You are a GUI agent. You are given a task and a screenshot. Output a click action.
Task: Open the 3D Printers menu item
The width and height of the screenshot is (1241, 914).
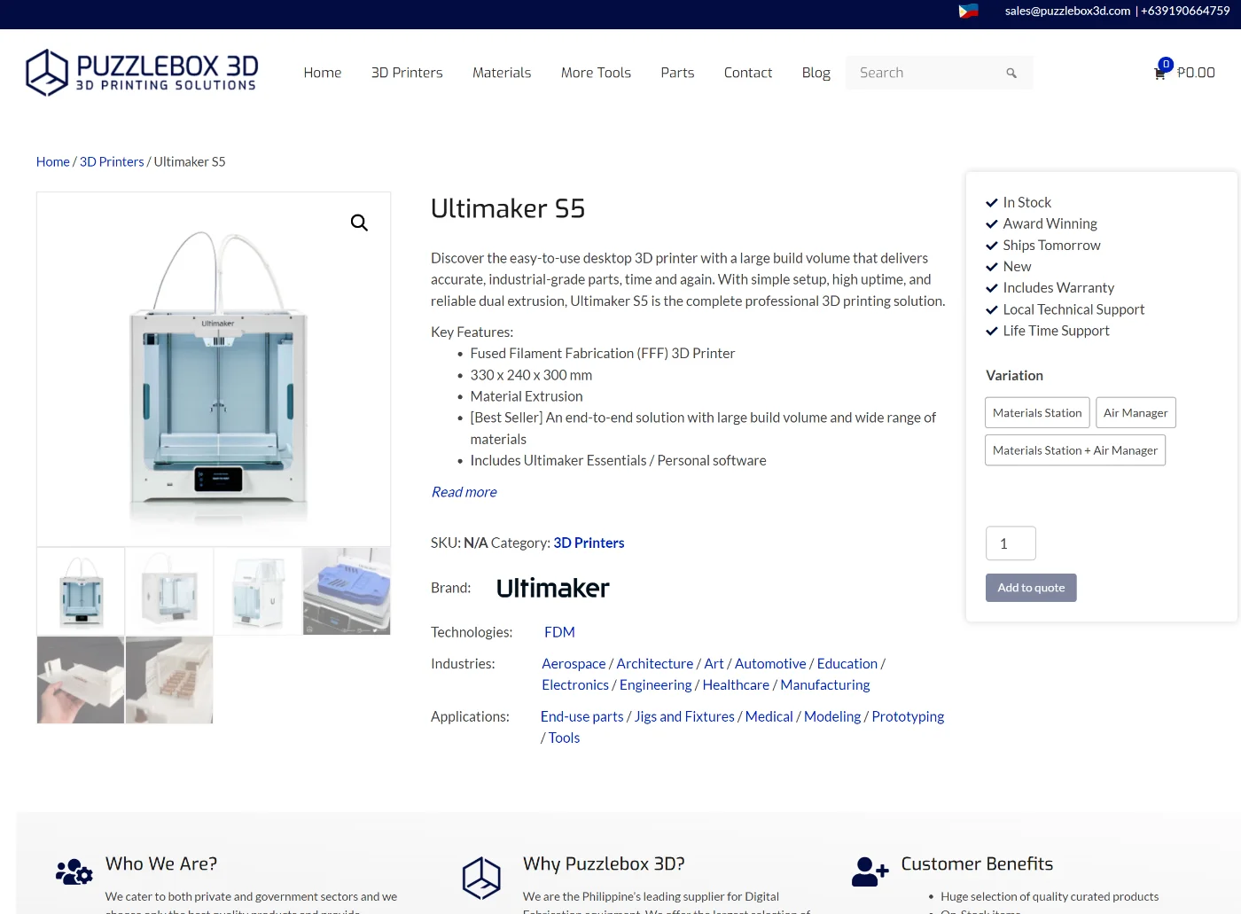pyautogui.click(x=407, y=73)
